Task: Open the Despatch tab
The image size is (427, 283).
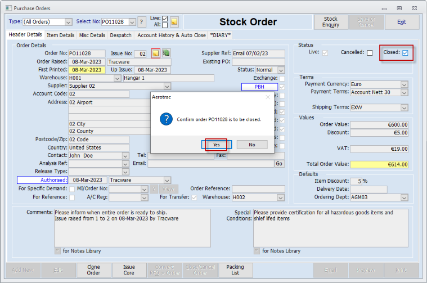Action: coord(120,35)
